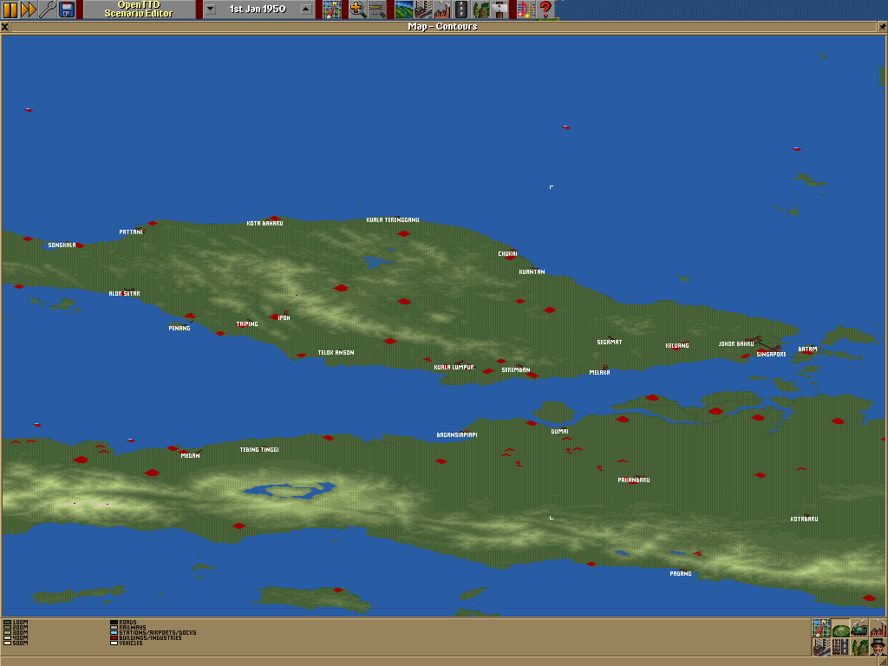Click the zoom out magnifier icon
Image resolution: width=888 pixels, height=666 pixels.
click(376, 9)
